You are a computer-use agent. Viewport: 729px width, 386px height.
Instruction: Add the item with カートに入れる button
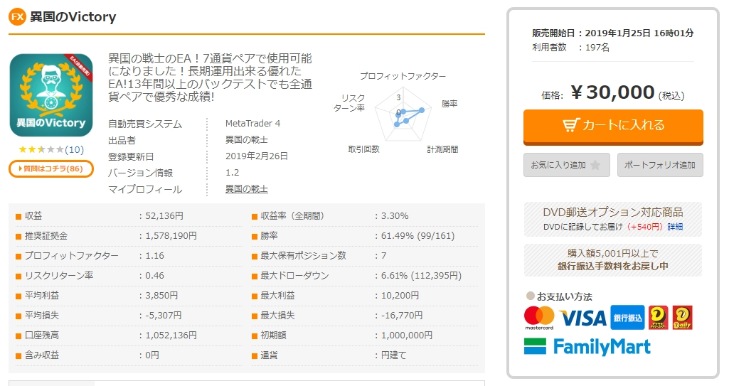[612, 126]
